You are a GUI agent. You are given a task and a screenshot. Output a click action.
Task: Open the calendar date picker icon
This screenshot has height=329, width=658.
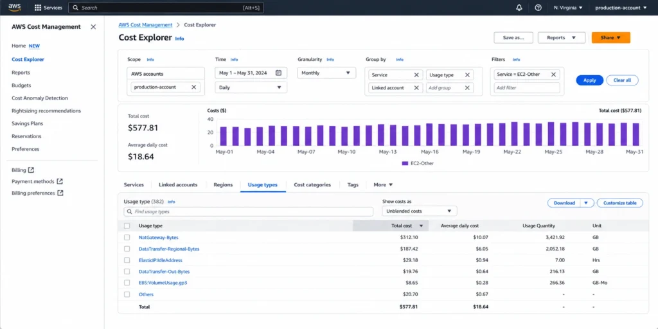[x=278, y=73]
